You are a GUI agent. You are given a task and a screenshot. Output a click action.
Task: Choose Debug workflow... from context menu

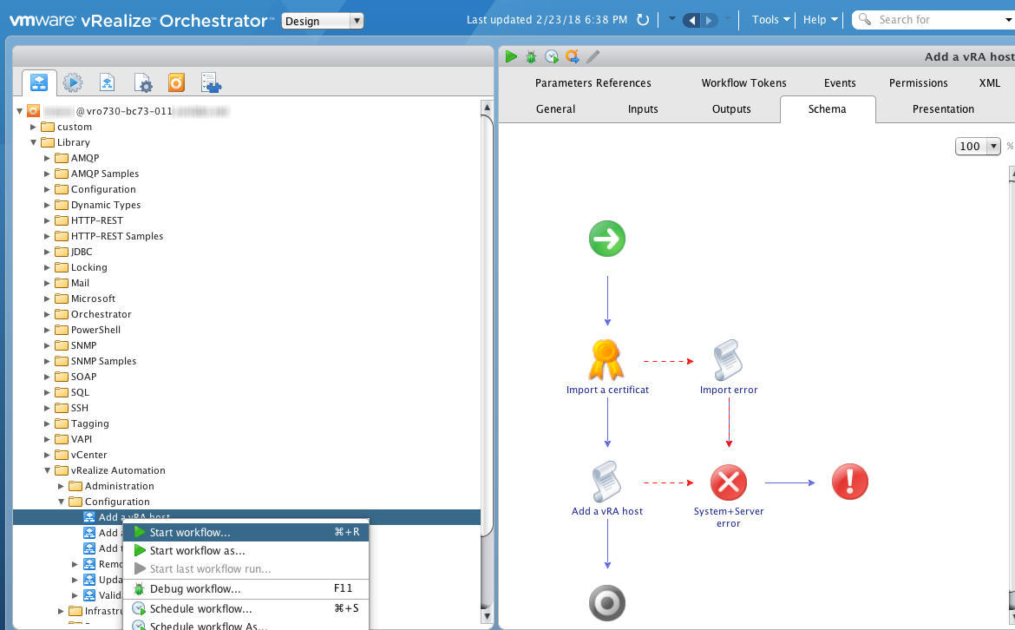(x=246, y=588)
